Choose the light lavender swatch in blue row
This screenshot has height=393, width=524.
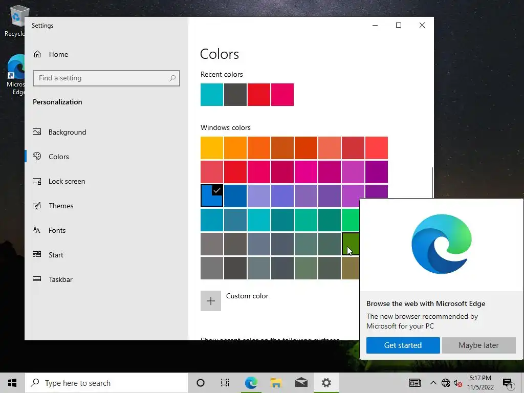[259, 196]
